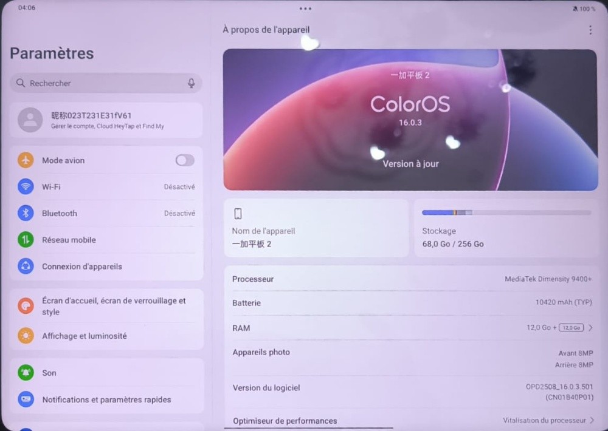Open the account 昵称023T231E31fV61 card
Image resolution: width=608 pixels, height=431 pixels.
106,120
